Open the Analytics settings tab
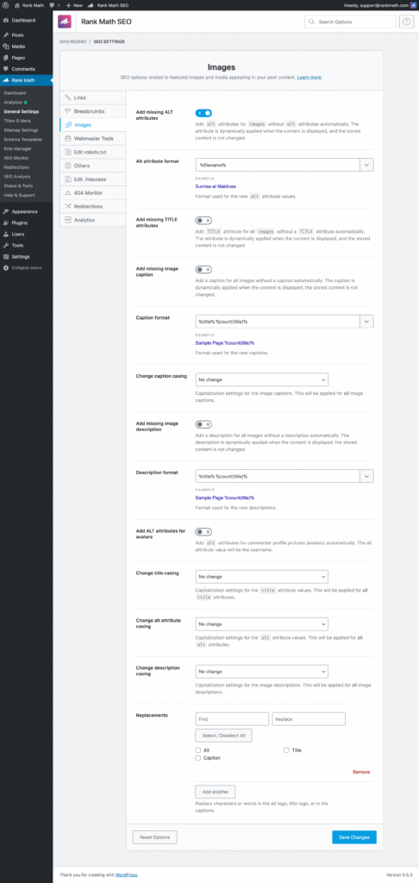Viewport: 419px width, 883px height. (93, 220)
